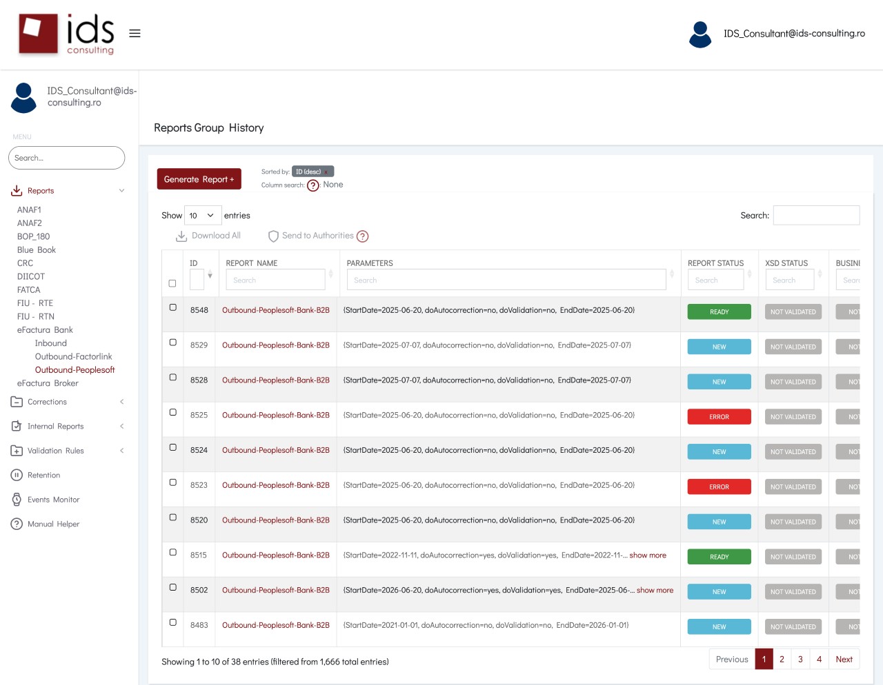
Task: Expand the Validation Rules menu chevron
Action: pyautogui.click(x=121, y=451)
